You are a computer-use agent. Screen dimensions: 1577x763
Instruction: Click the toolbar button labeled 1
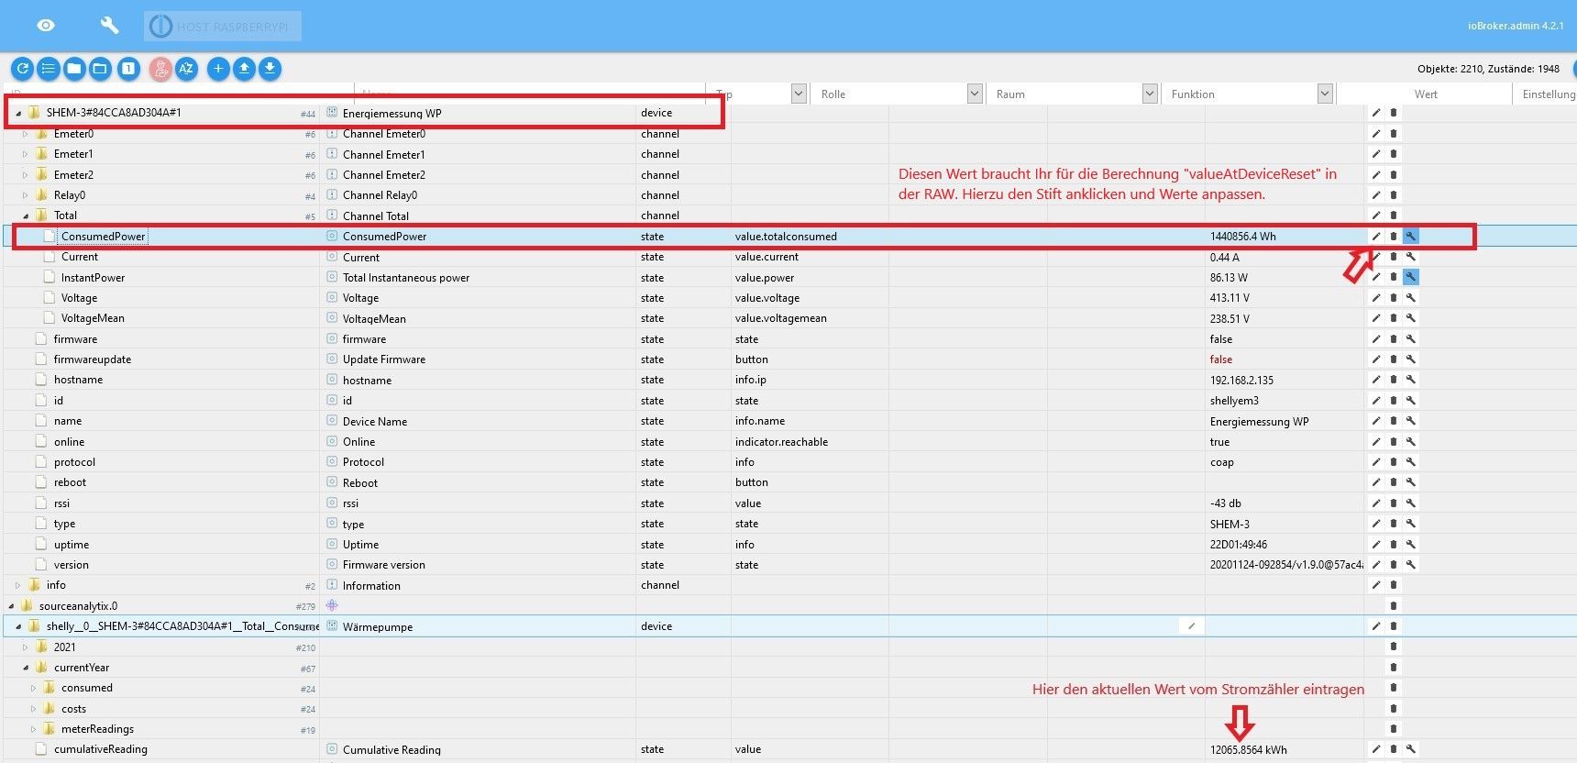(x=128, y=68)
